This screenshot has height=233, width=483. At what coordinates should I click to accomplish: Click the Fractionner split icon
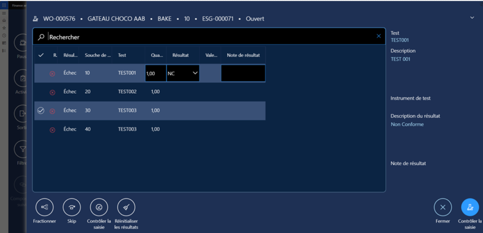(44, 207)
